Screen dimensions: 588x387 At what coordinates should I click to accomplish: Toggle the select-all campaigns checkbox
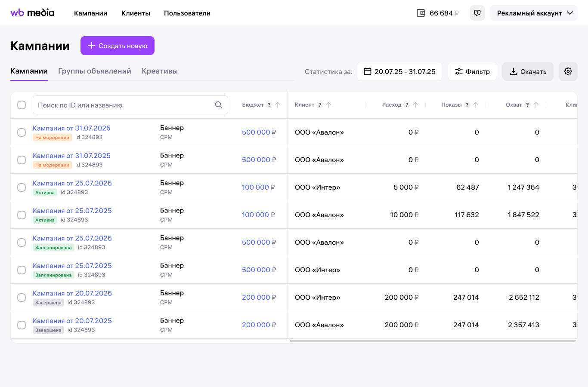click(22, 105)
